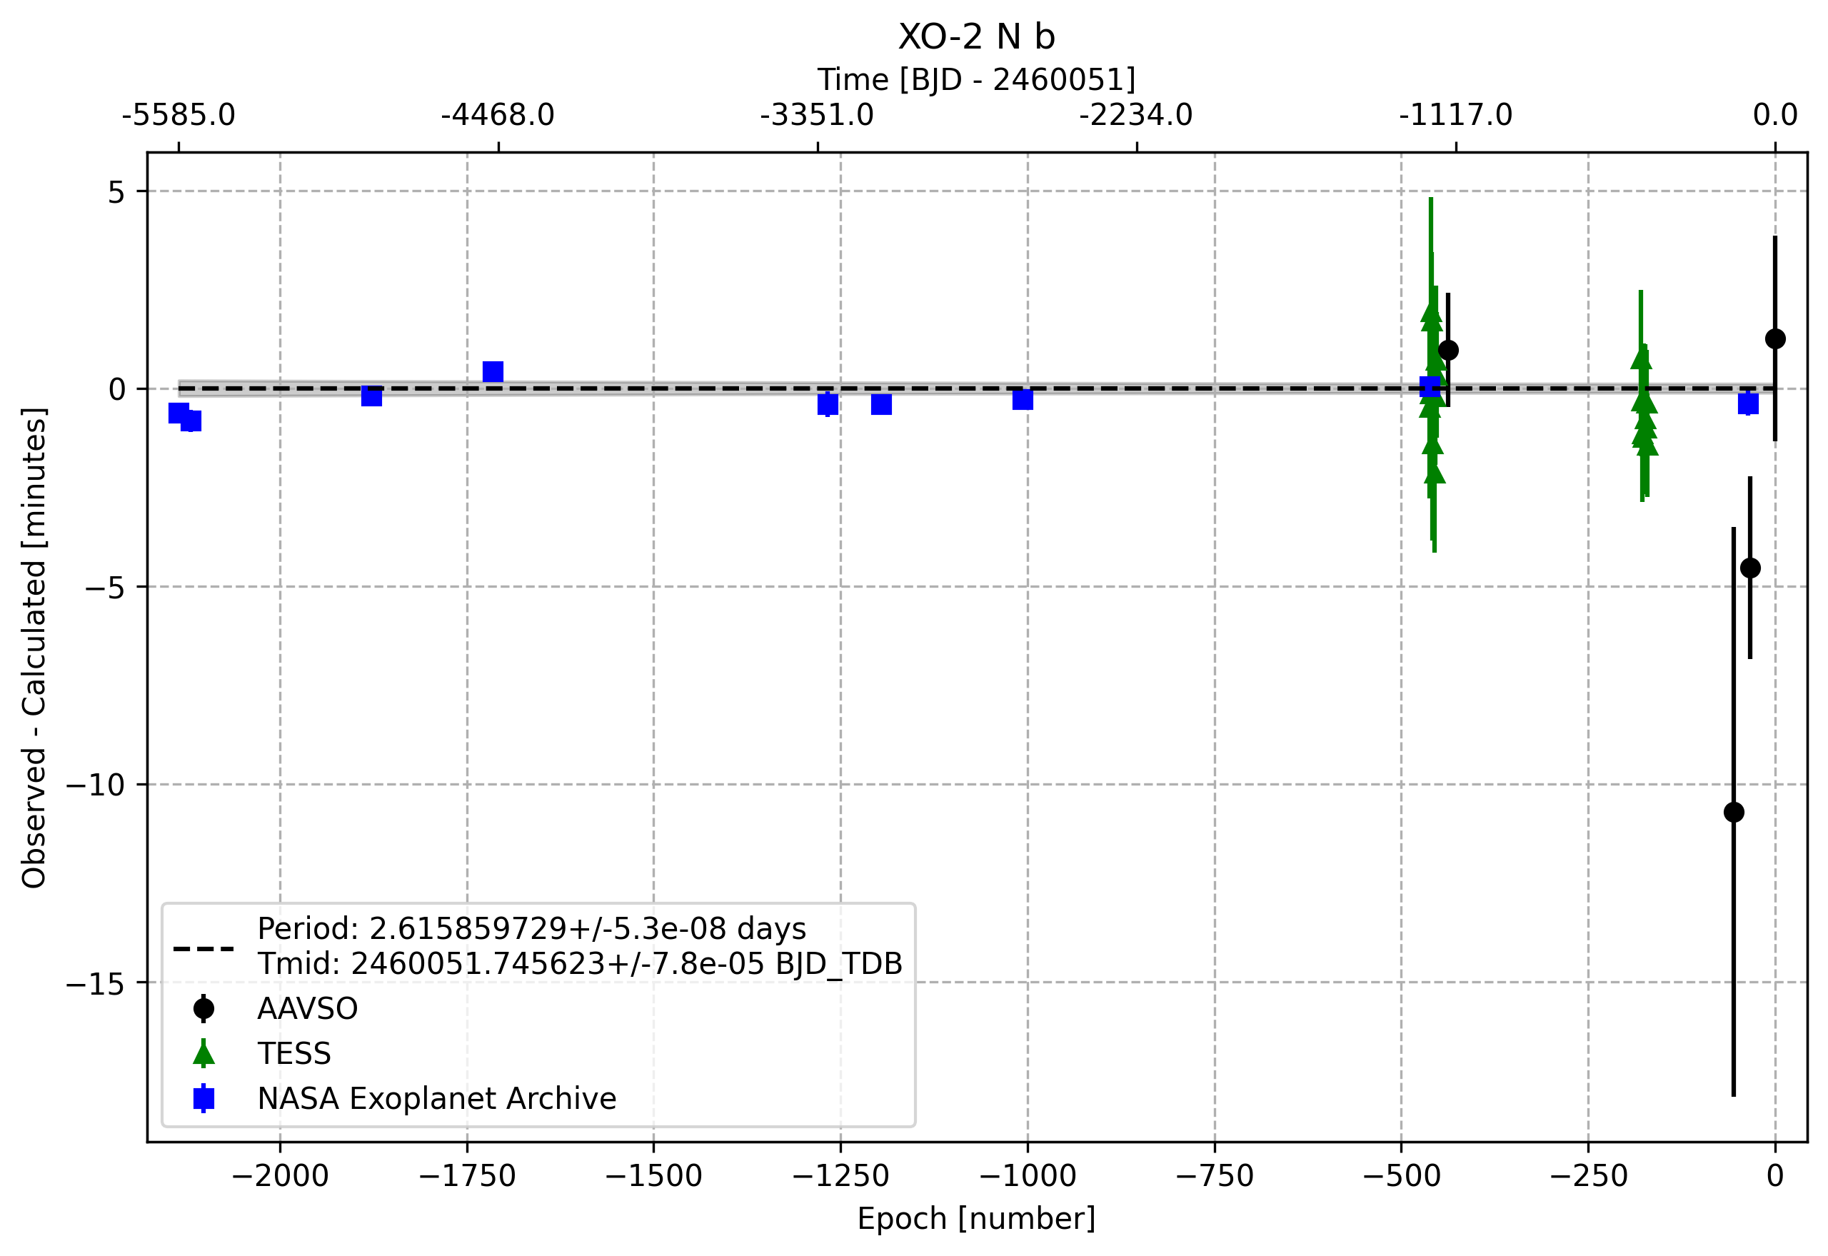
Task: Click the Time [BJD - 2460051] top label
Action: 977,79
